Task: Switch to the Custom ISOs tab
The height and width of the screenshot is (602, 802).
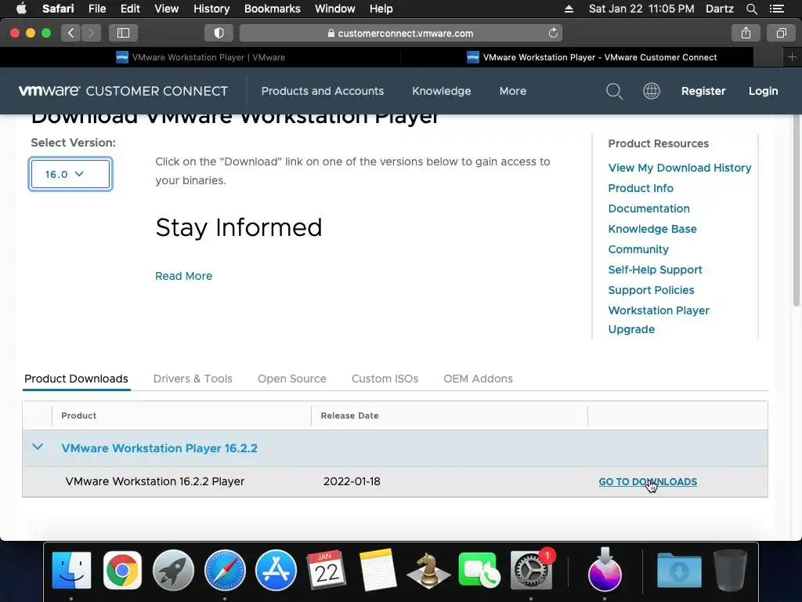Action: click(x=385, y=379)
